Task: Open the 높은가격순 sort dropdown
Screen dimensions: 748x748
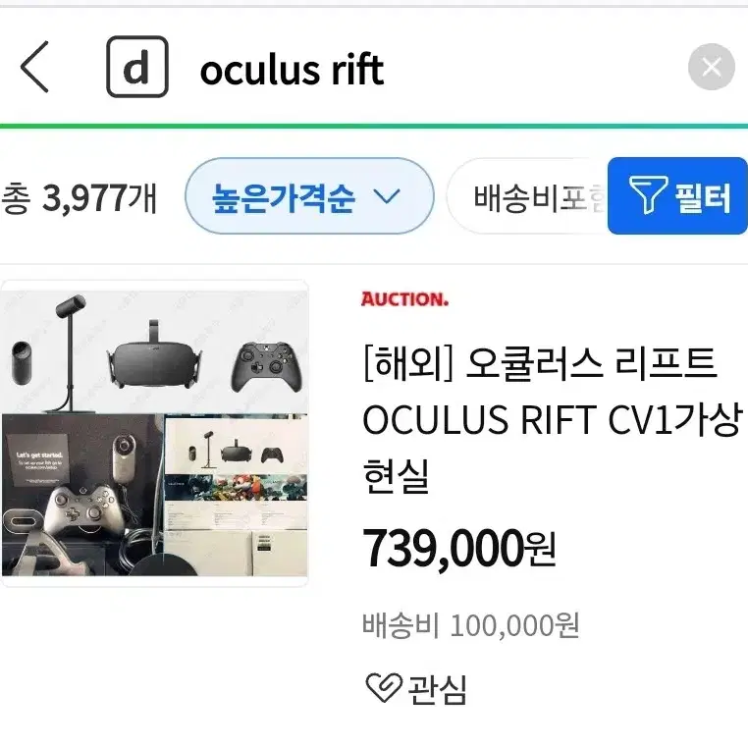Action: pyautogui.click(x=309, y=196)
